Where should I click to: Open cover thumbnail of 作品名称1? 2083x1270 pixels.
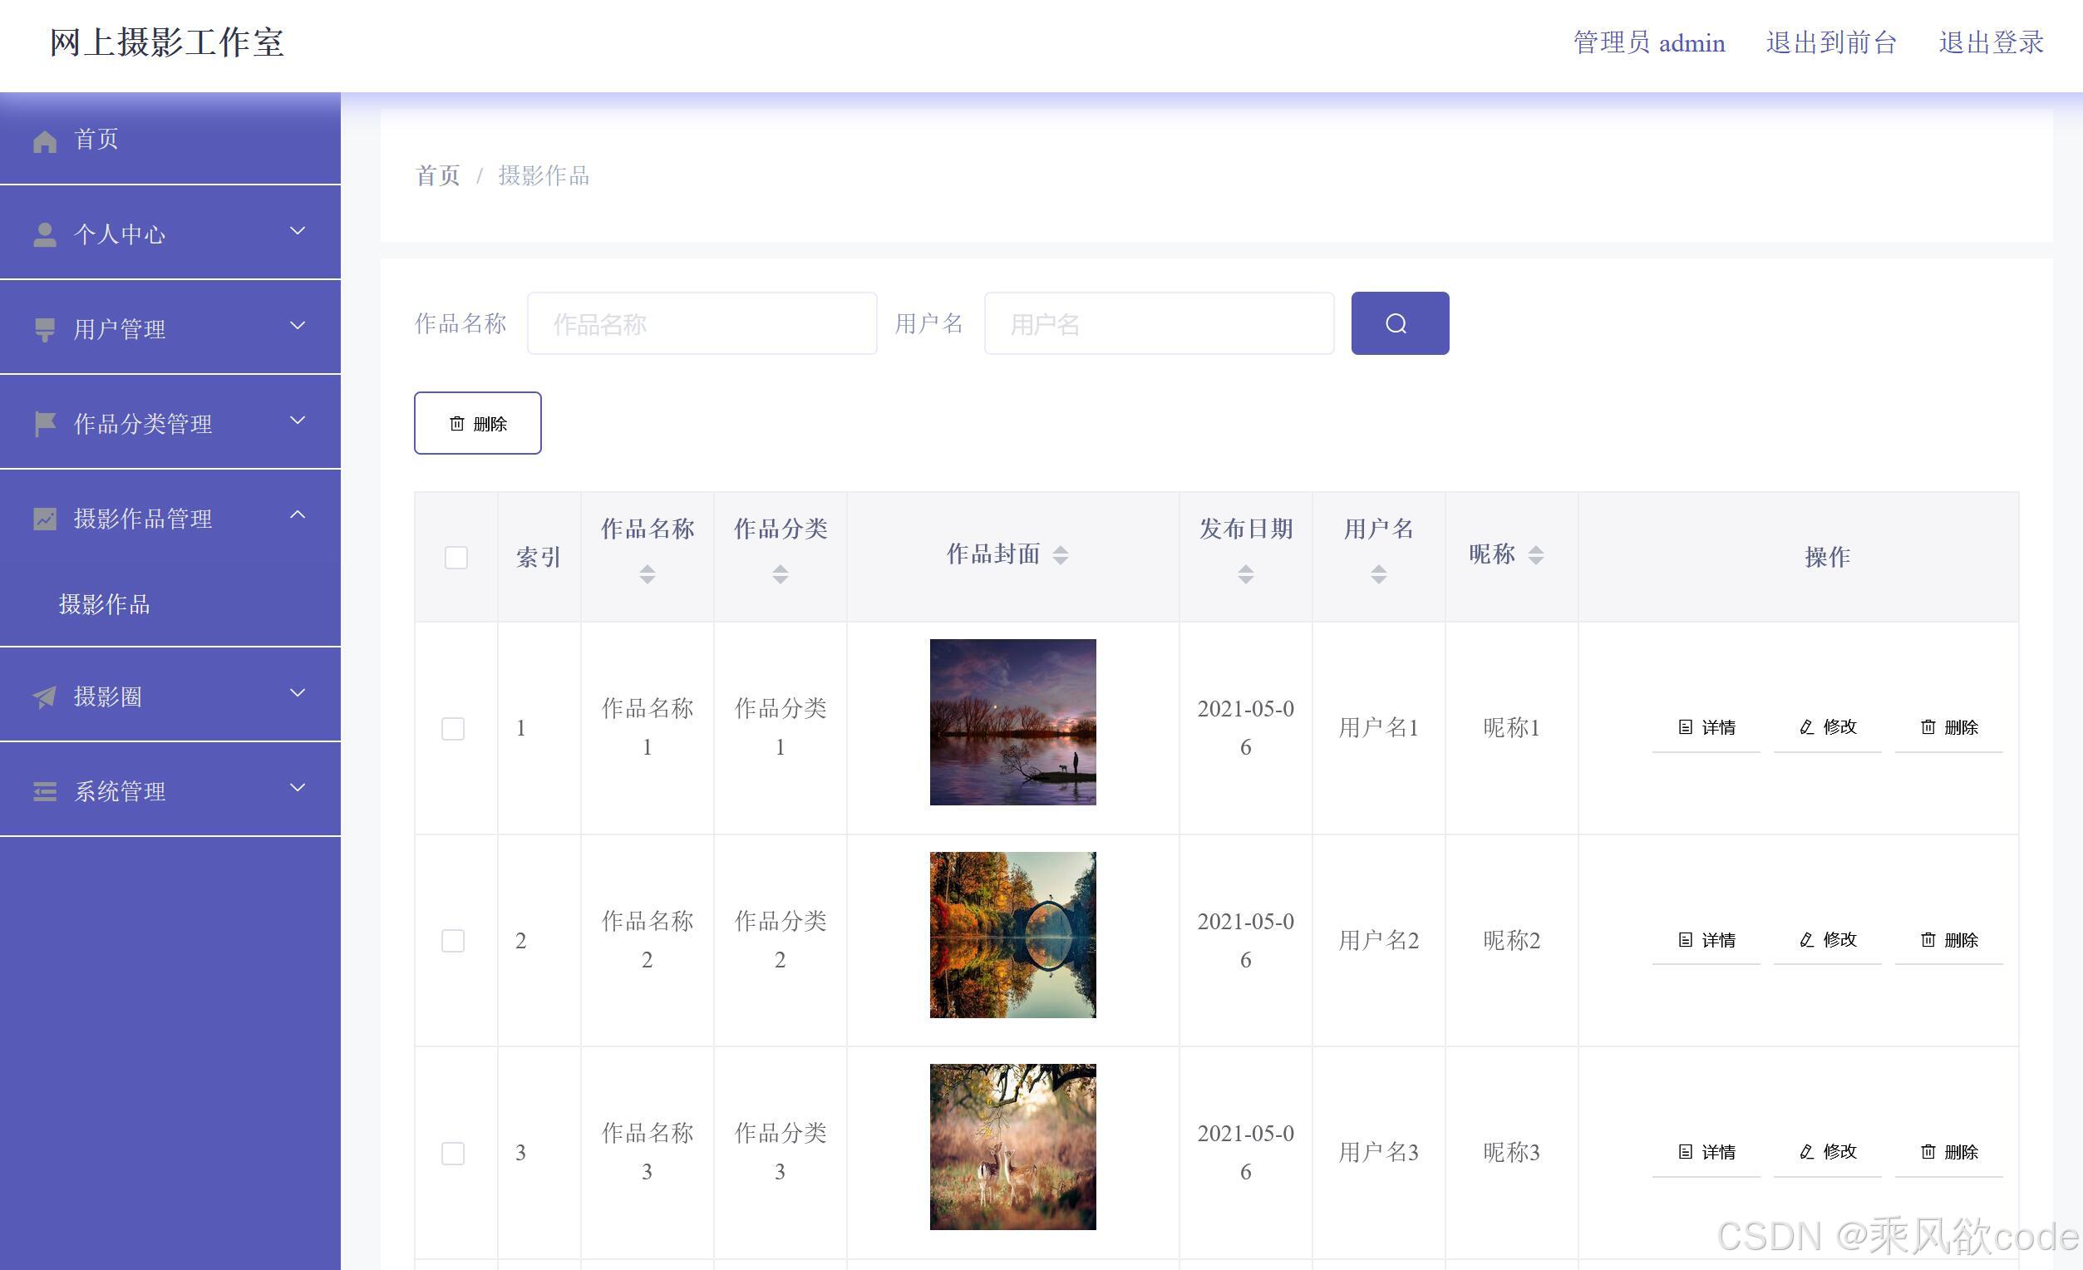pos(1012,721)
